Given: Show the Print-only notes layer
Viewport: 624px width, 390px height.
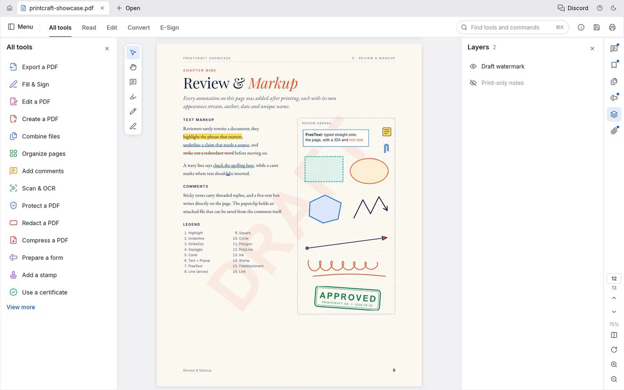Looking at the screenshot, I should point(473,83).
